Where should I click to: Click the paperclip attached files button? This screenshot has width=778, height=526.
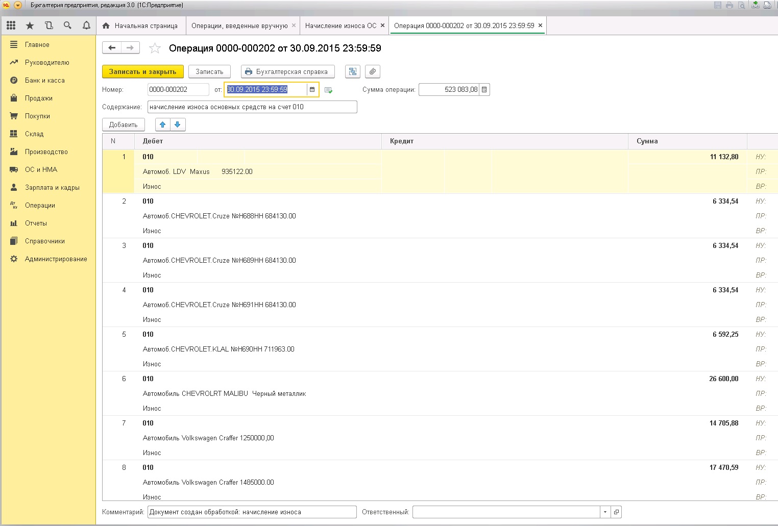coord(373,72)
